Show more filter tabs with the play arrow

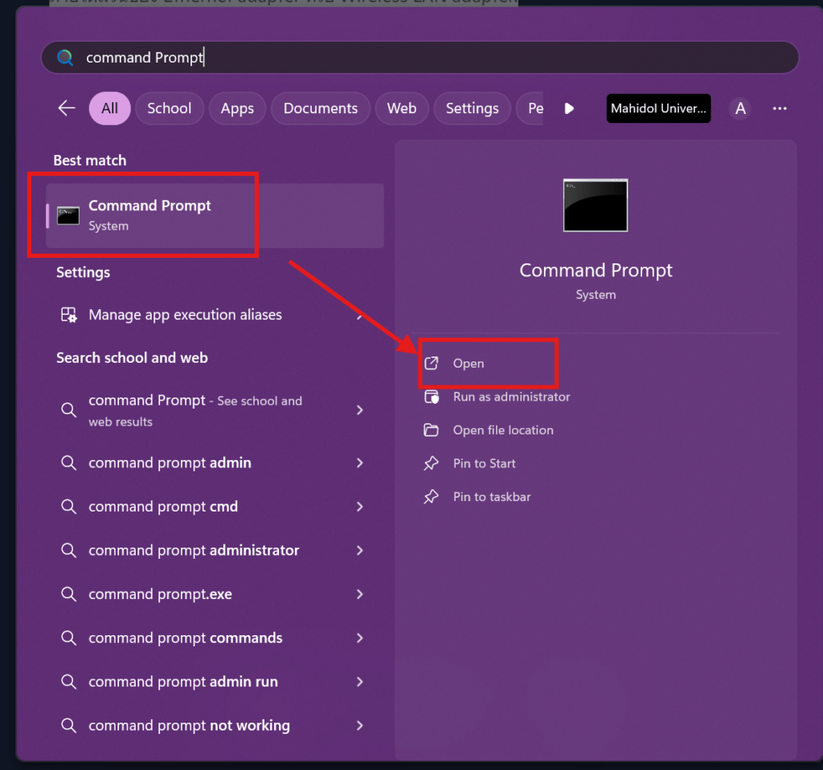click(x=569, y=108)
